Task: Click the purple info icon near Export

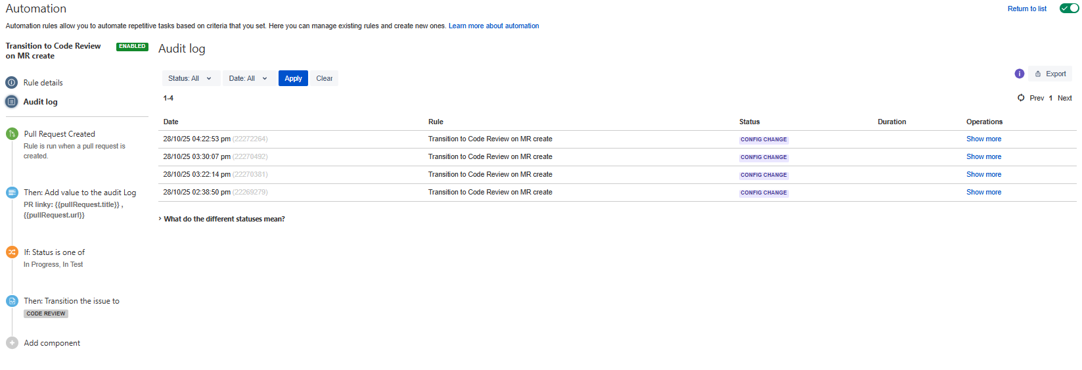Action: 1020,74
